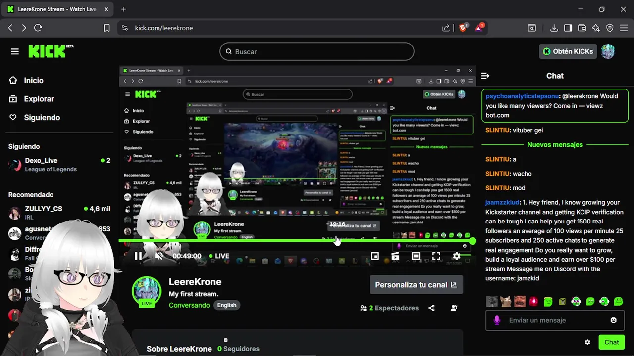Image resolution: width=634 pixels, height=356 pixels.
Task: Open the Brave Wallet icon
Action: coord(582,28)
